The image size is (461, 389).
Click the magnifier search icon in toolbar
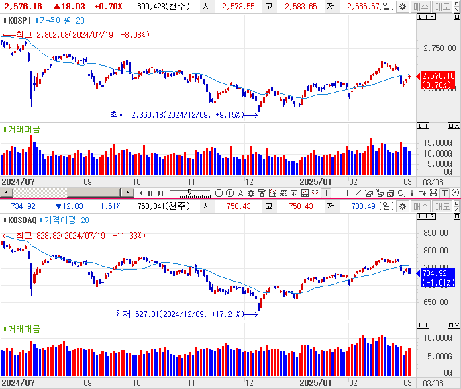click(401, 193)
